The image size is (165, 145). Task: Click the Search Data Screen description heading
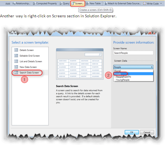pos(67,86)
